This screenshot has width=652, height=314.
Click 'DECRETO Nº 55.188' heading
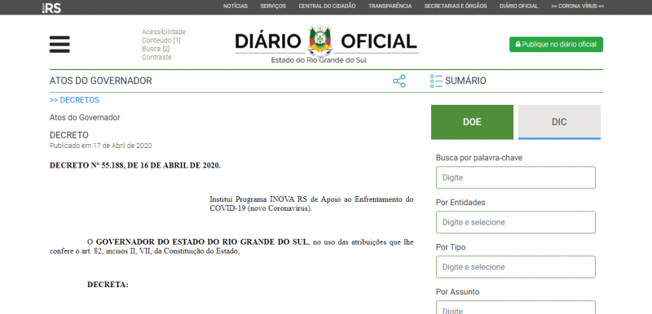click(x=135, y=165)
